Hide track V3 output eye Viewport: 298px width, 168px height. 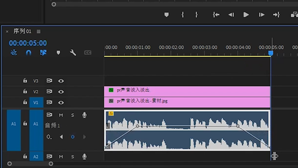pos(61,81)
